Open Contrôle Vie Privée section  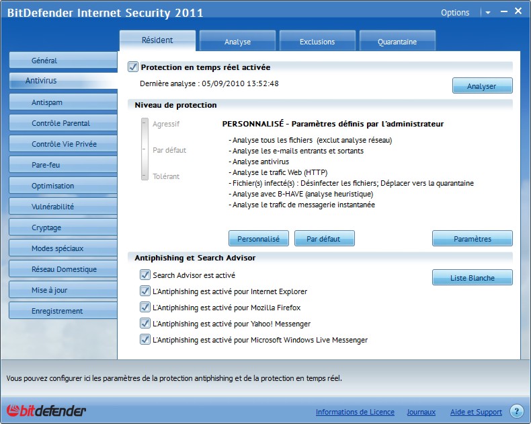pos(63,144)
